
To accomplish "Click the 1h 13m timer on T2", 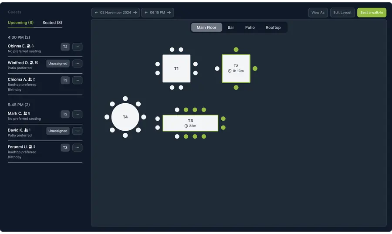I will (238, 71).
